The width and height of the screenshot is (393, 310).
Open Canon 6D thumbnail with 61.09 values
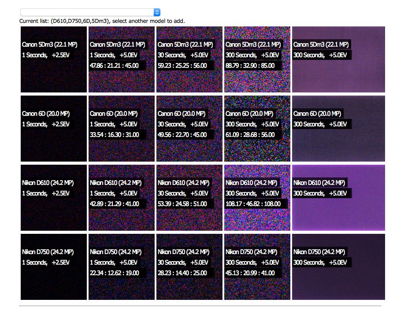click(x=257, y=129)
